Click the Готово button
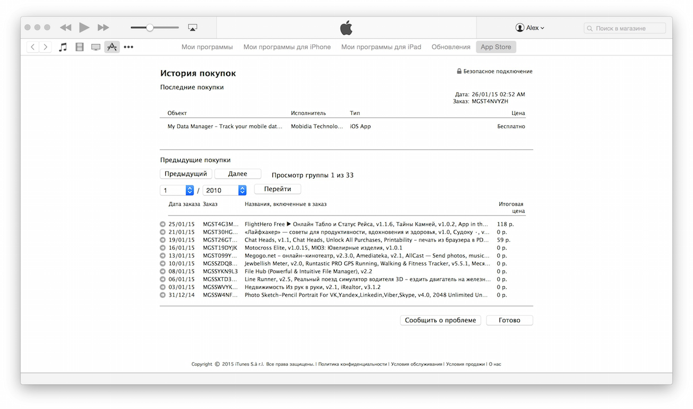Image resolution: width=693 pixels, height=409 pixels. (x=509, y=320)
